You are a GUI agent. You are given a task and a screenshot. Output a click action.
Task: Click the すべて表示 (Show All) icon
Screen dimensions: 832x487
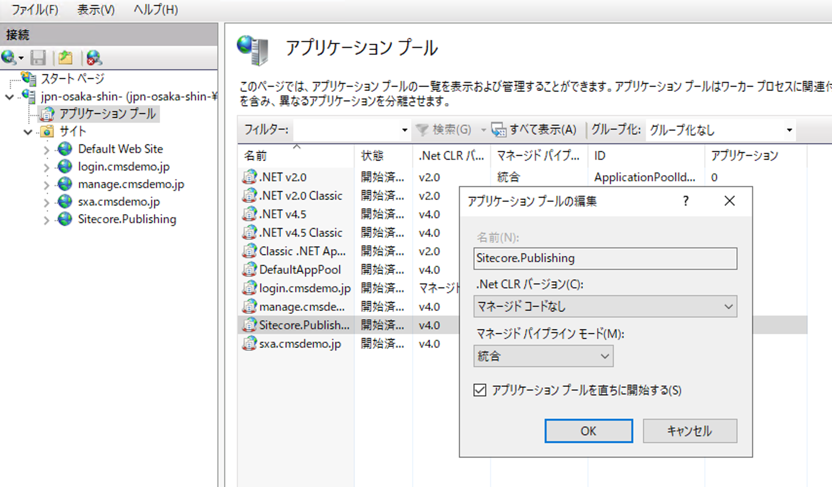[499, 130]
